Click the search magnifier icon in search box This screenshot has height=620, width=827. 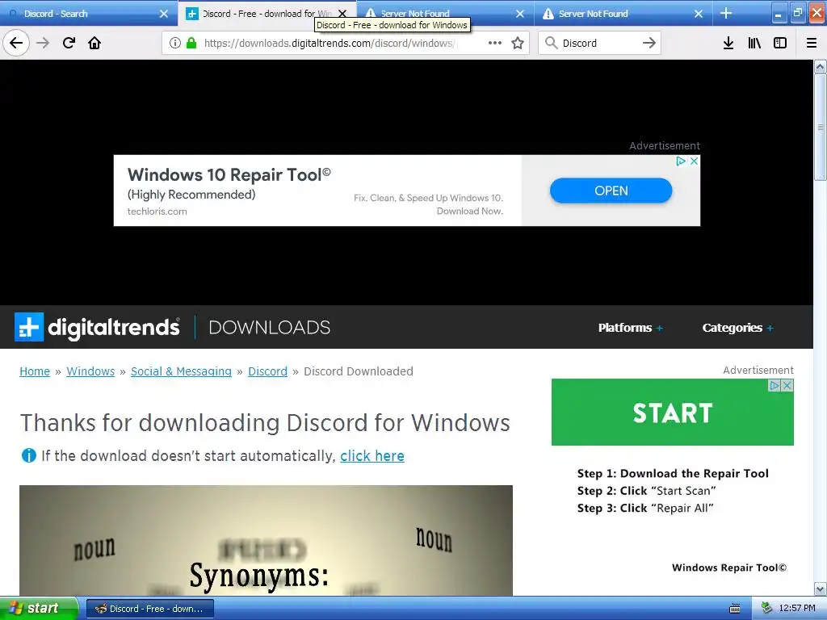pos(551,43)
